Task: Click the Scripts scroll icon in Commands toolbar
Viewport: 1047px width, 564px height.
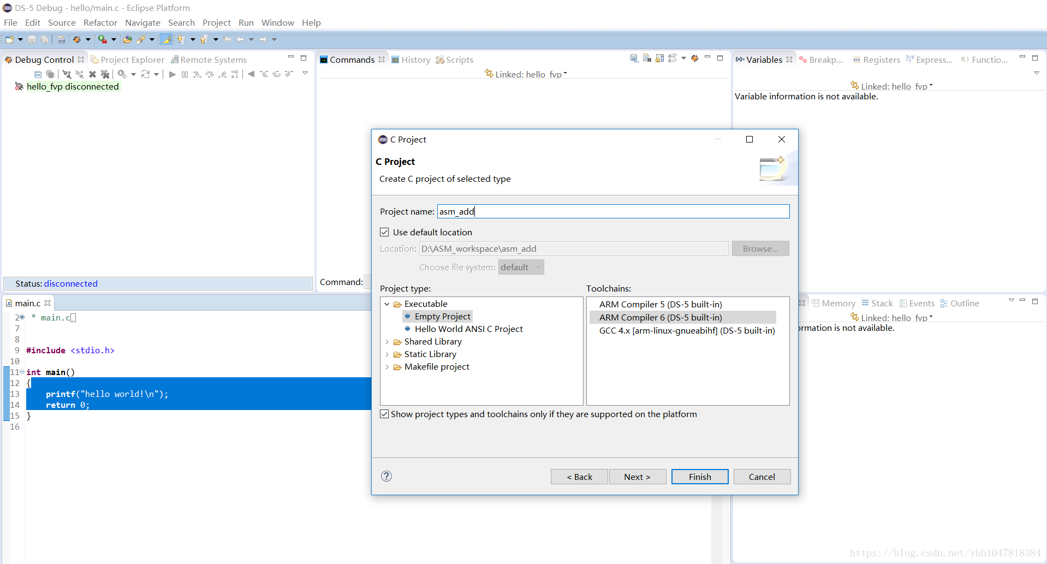Action: click(x=673, y=58)
